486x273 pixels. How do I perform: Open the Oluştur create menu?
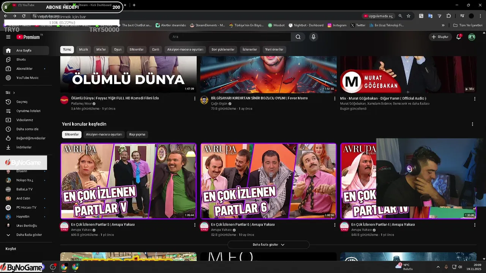(x=440, y=37)
